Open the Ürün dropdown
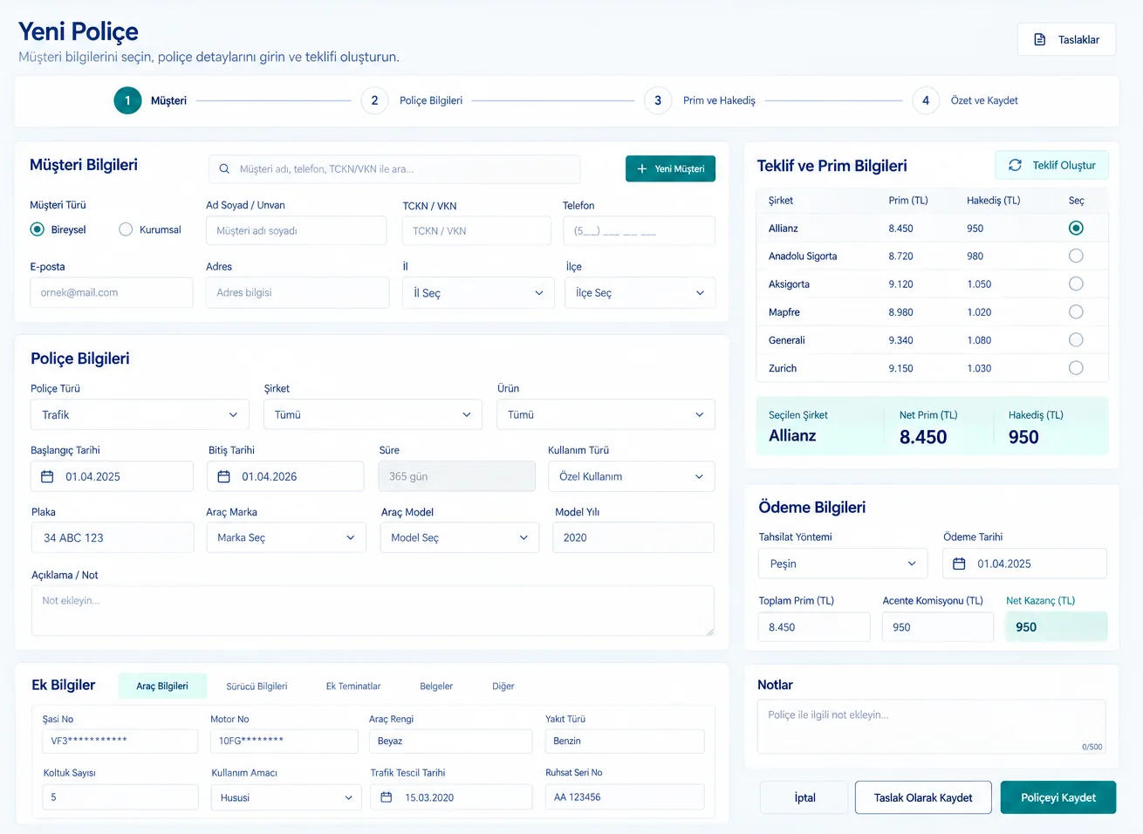Image resolution: width=1143 pixels, height=834 pixels. tap(606, 414)
